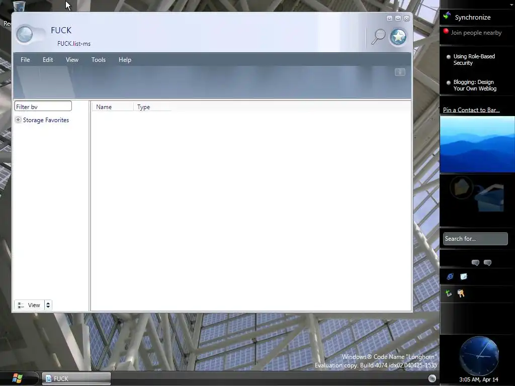
Task: Click the red Join people nearby dot
Action: click(446, 31)
